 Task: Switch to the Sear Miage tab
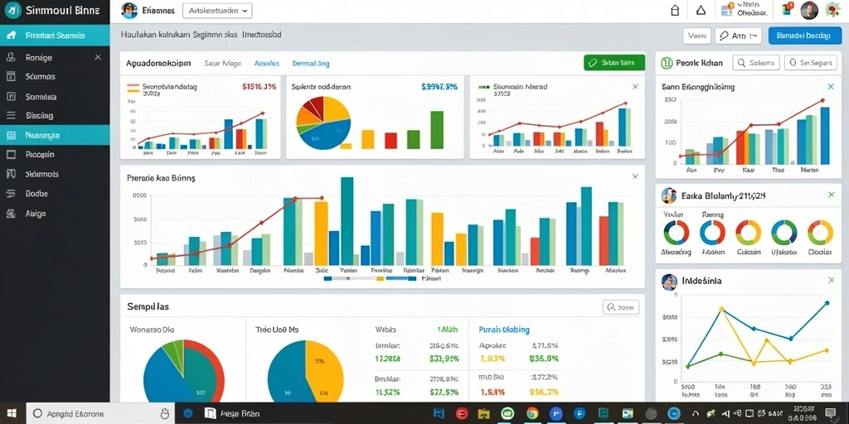[223, 63]
